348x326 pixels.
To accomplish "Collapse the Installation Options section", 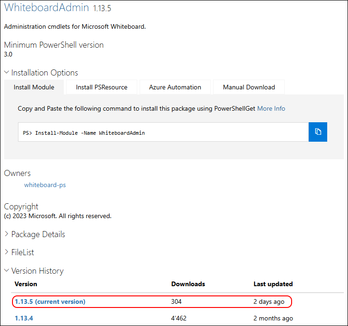I will [41, 73].
